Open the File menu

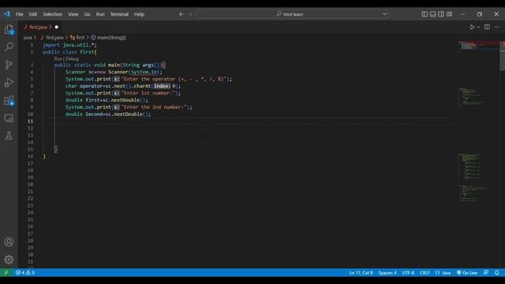(19, 14)
